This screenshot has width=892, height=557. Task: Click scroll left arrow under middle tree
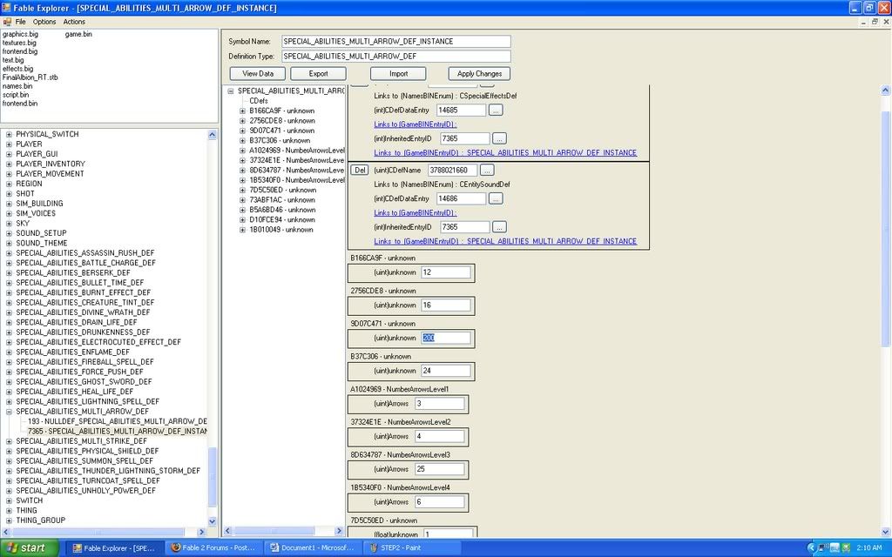tap(227, 531)
